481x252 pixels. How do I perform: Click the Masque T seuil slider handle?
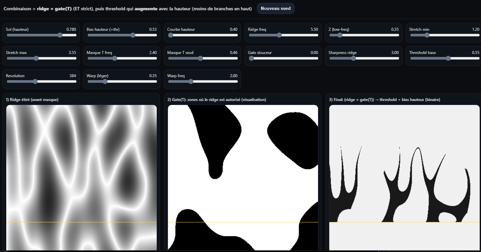[200, 58]
